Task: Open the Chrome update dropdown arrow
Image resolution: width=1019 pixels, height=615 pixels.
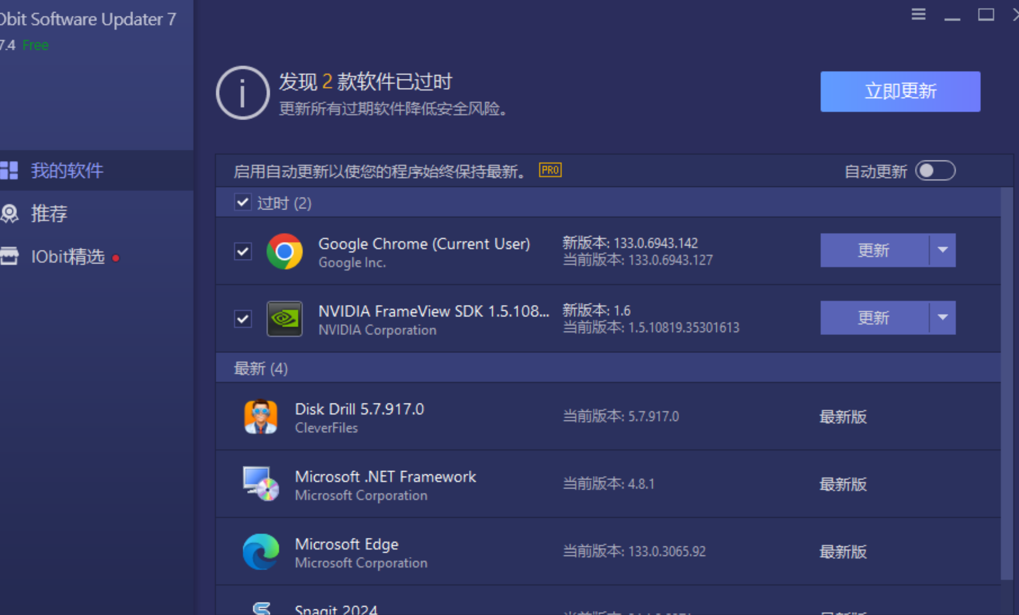Action: (x=943, y=250)
